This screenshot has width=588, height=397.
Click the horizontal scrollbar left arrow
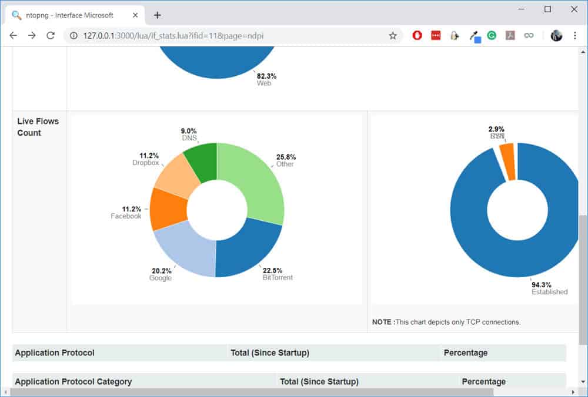pos(5,392)
